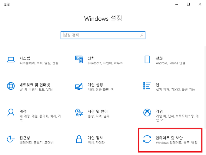This screenshot has height=155, width=206.
Task: Click the text Wi-Fi, 비행기 모드, VPN
Action: pyautogui.click(x=36, y=90)
